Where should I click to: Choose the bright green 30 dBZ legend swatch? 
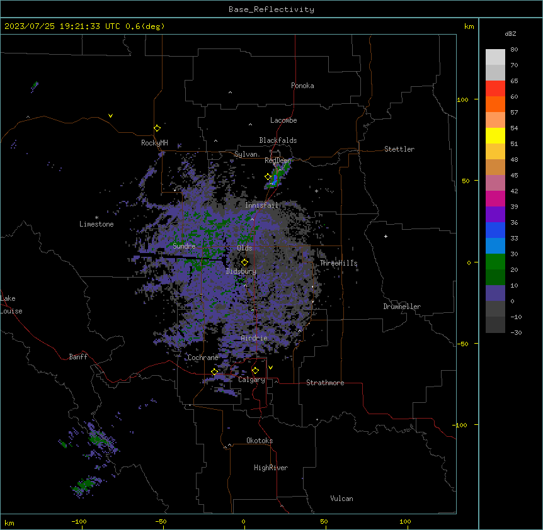495,262
